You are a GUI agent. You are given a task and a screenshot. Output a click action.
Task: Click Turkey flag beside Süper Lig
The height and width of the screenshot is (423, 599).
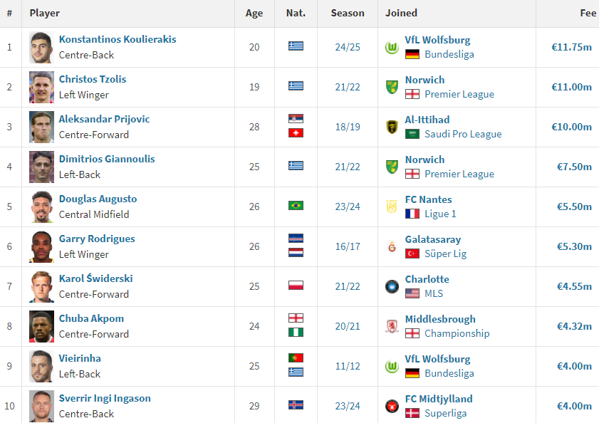click(412, 254)
